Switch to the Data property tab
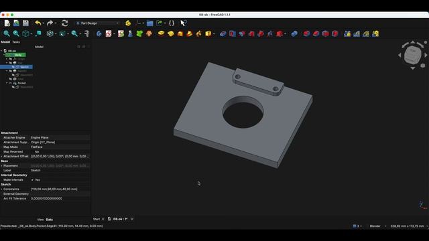The image size is (429, 241). (x=49, y=220)
